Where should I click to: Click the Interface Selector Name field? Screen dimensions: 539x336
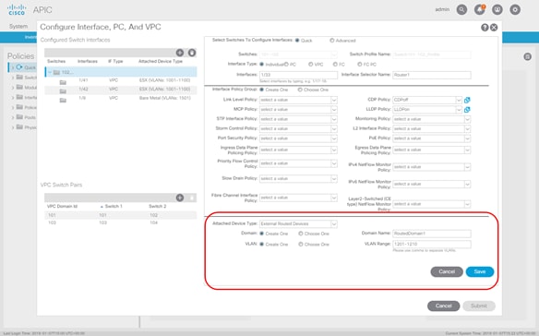coord(431,75)
